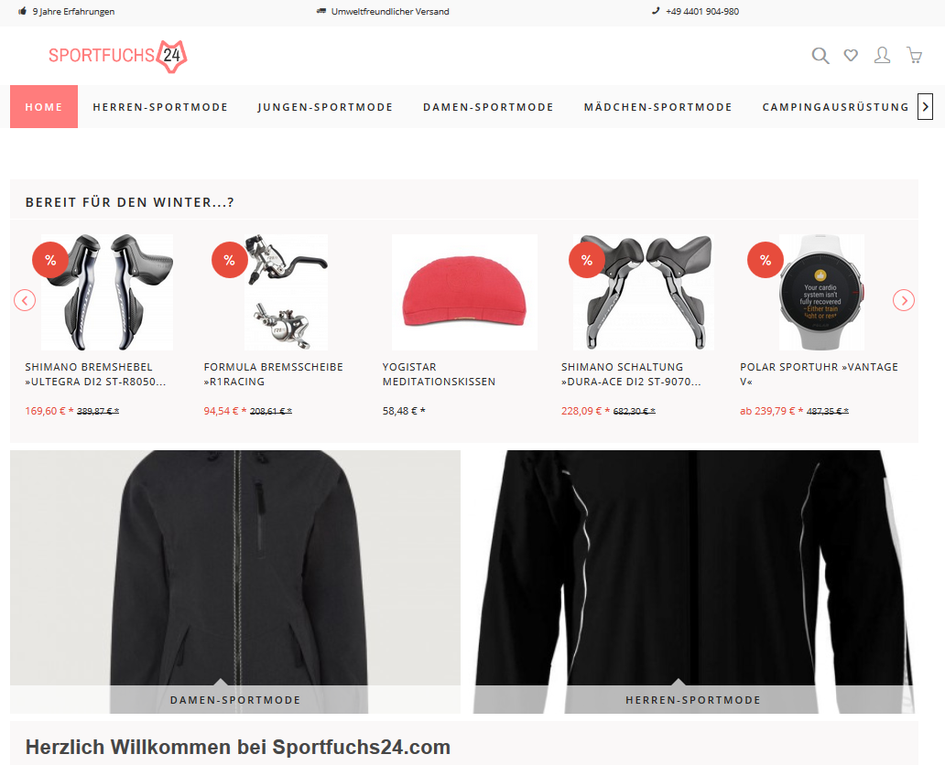Image resolution: width=945 pixels, height=765 pixels.
Task: Open the search magnifier icon
Action: 820,56
